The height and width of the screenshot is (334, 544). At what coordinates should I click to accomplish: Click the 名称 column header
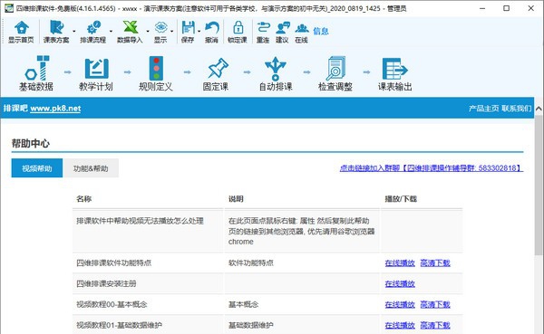84,199
